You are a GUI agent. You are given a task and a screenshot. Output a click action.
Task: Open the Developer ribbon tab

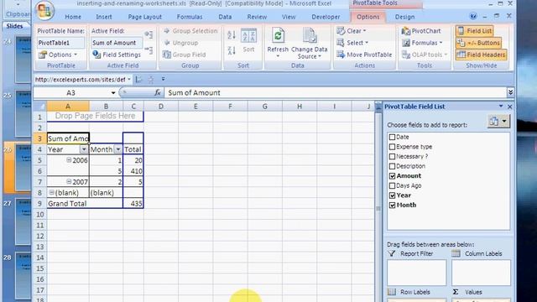[326, 17]
